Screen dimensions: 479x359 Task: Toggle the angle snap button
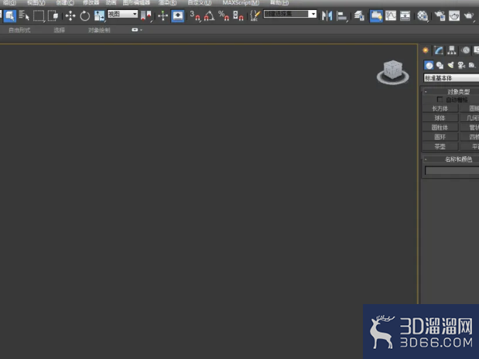[209, 15]
